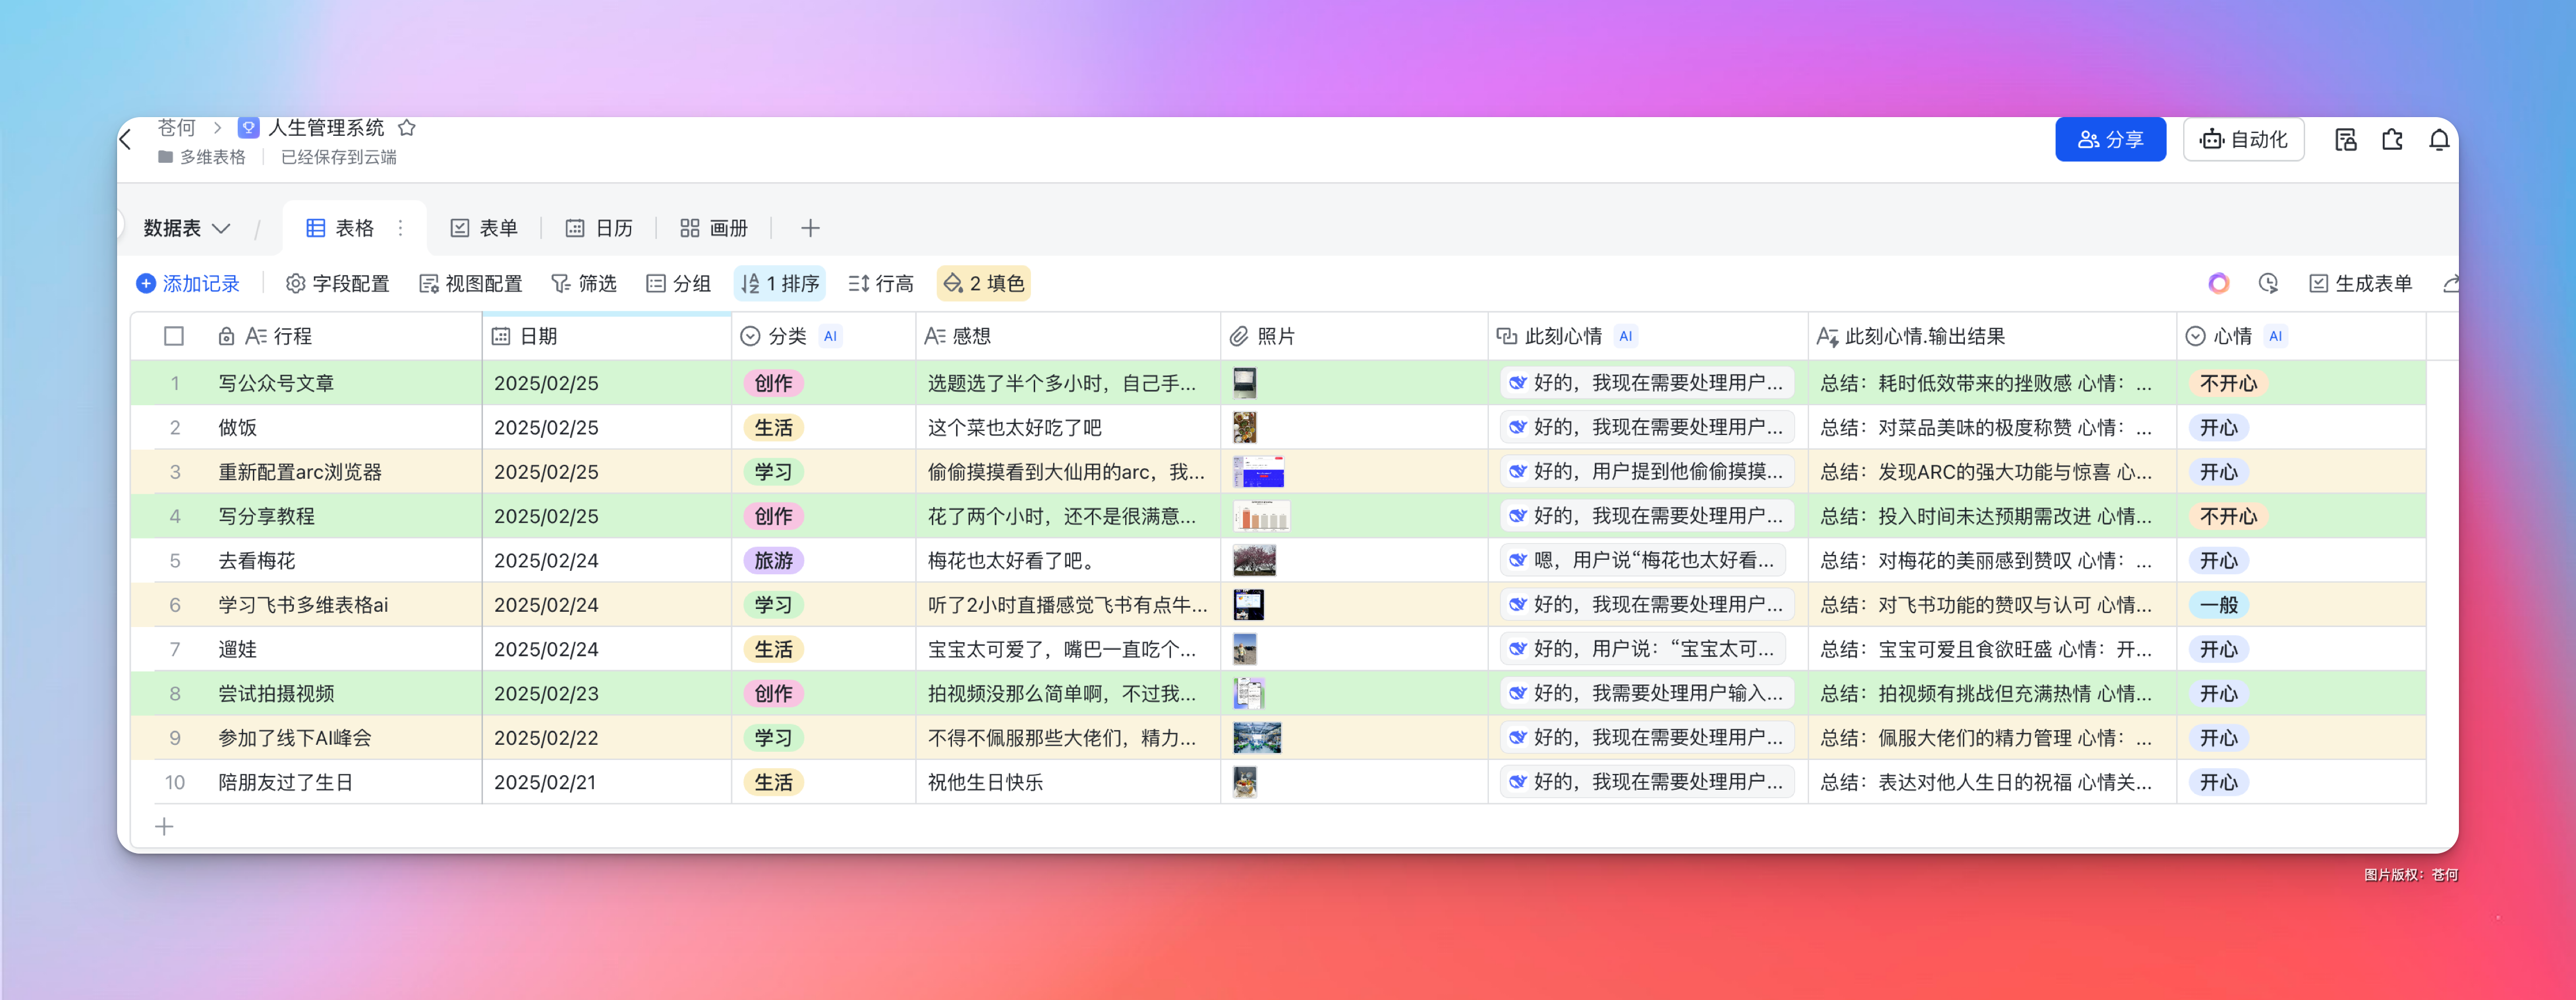Click the 自动化 button
This screenshot has height=1000, width=2576.
[2243, 140]
